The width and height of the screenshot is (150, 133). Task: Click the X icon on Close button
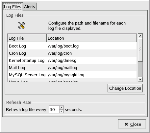click(x=126, y=124)
